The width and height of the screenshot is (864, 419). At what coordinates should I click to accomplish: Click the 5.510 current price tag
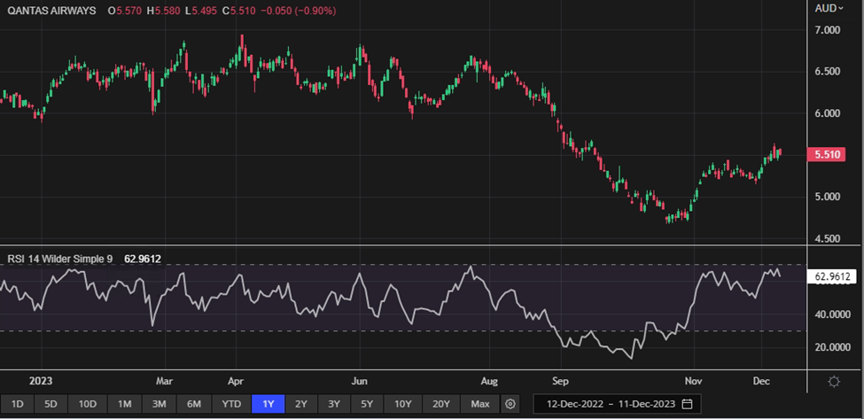pos(826,155)
